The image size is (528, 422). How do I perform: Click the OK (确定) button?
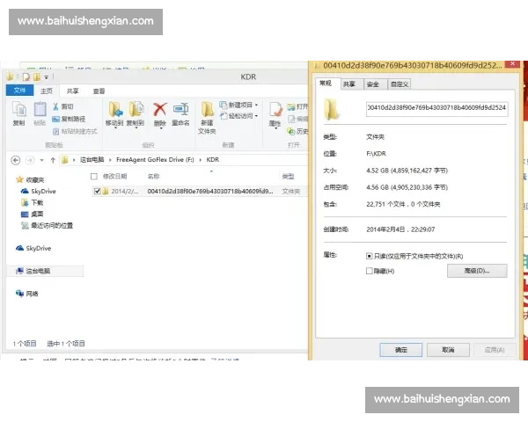click(400, 350)
